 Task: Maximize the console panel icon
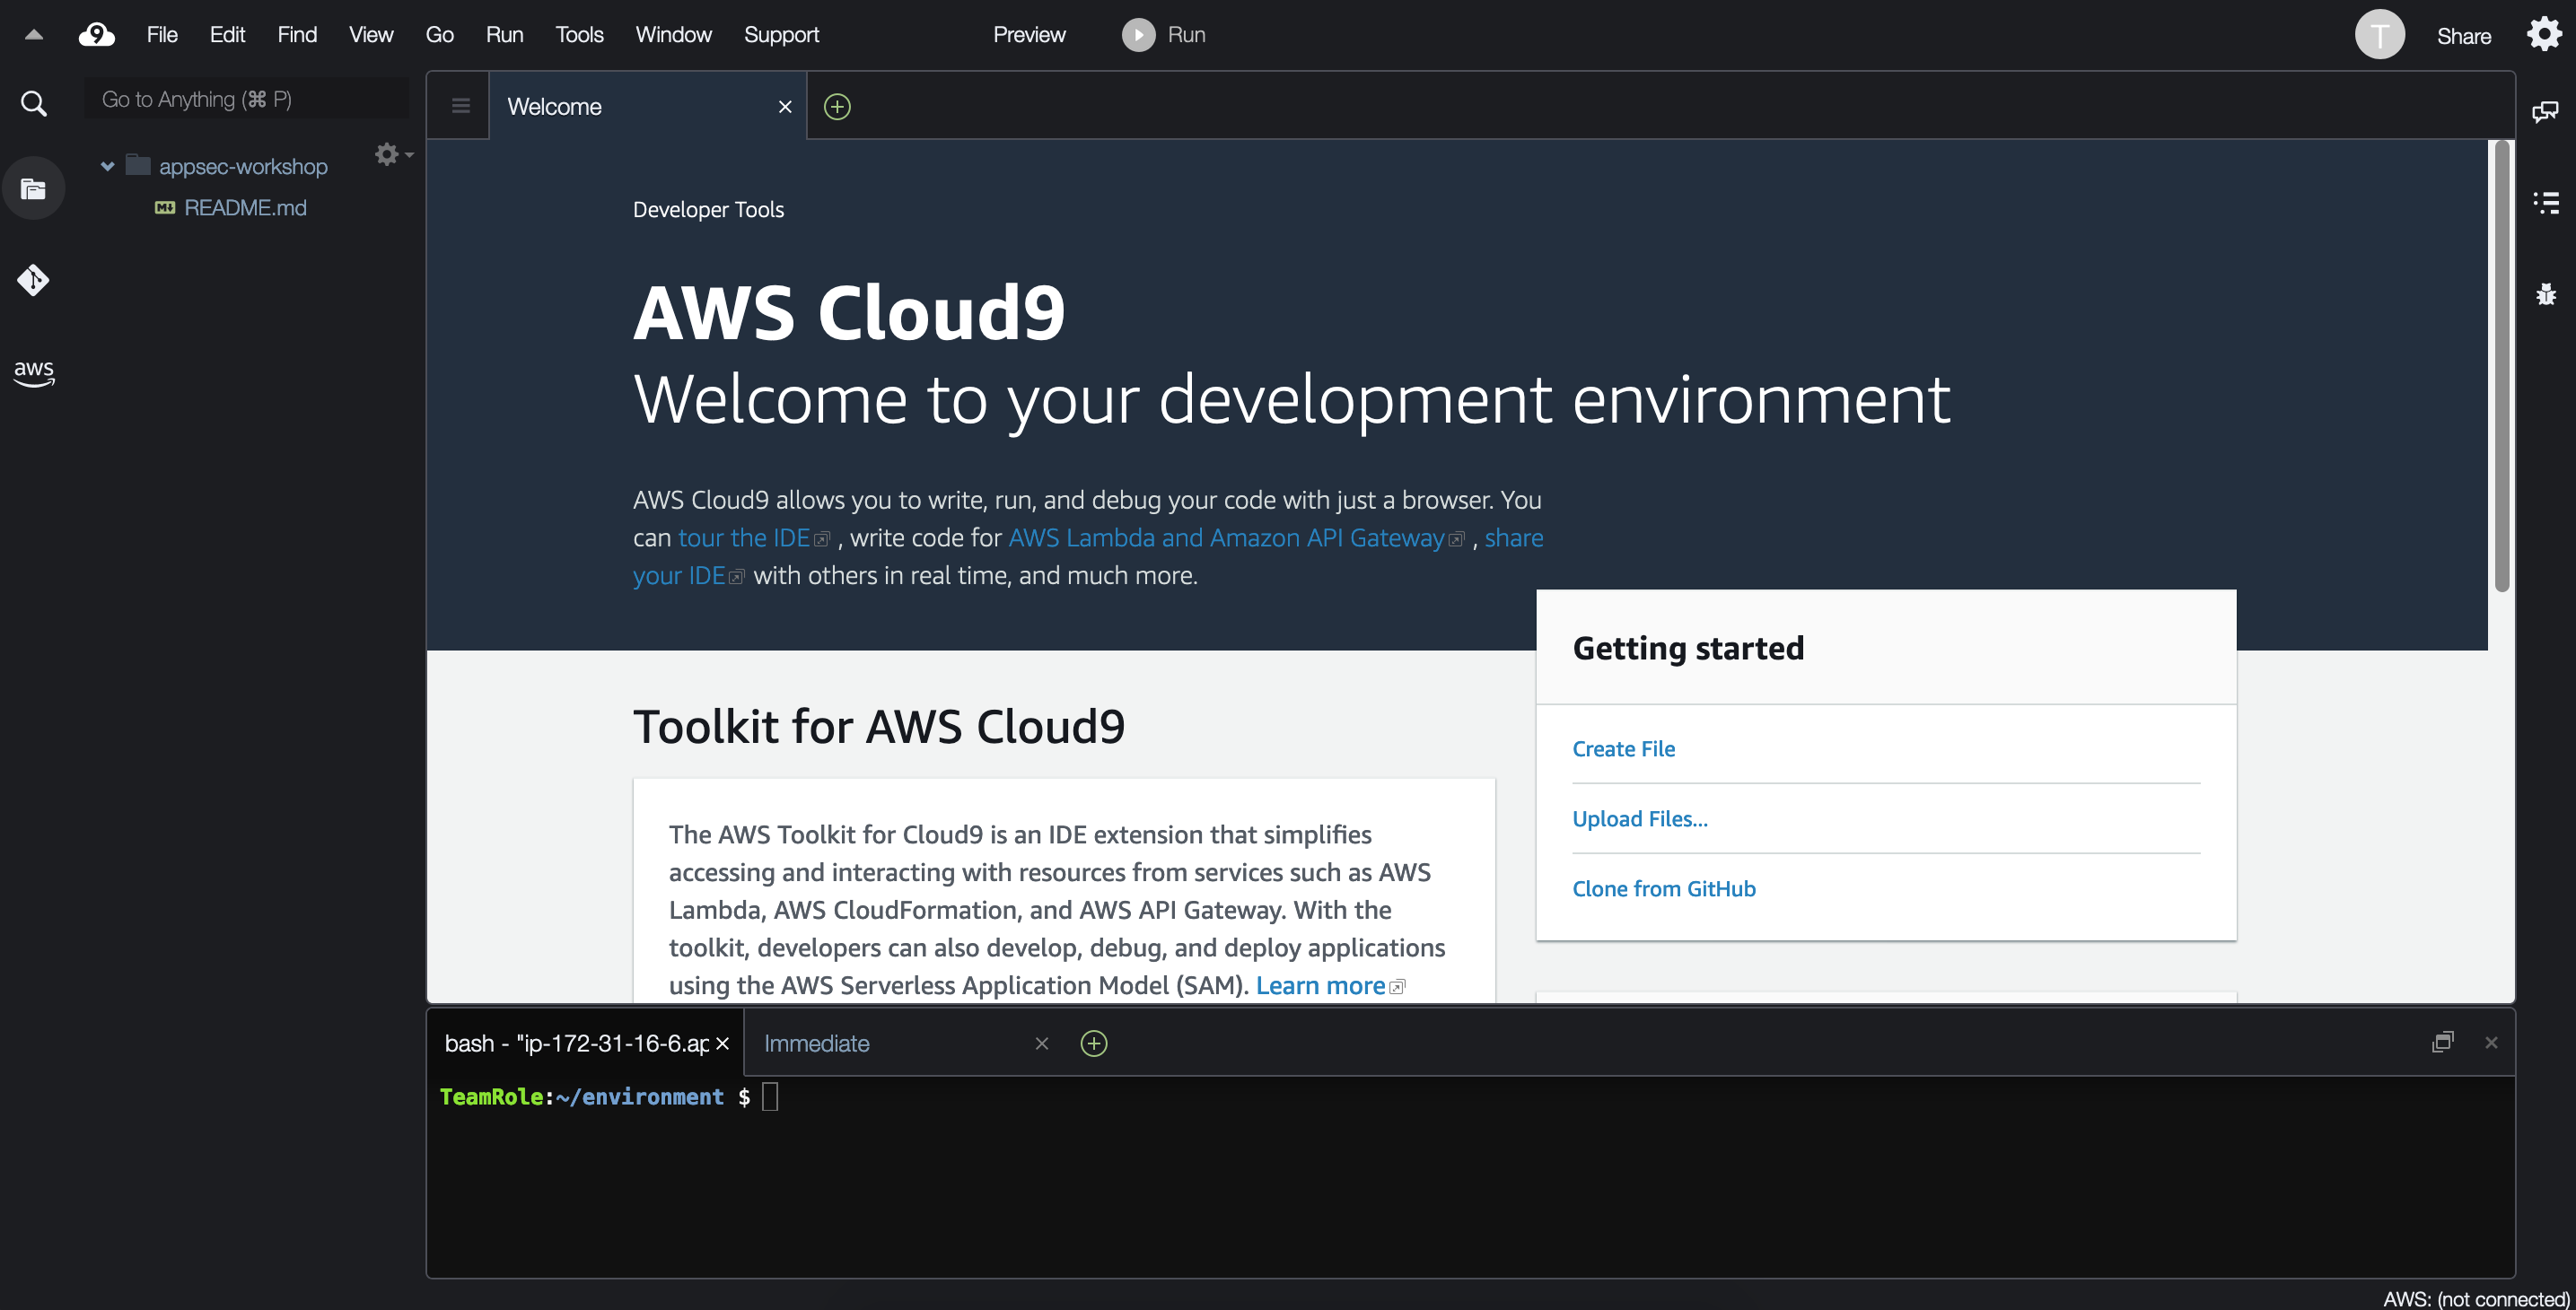tap(2442, 1043)
